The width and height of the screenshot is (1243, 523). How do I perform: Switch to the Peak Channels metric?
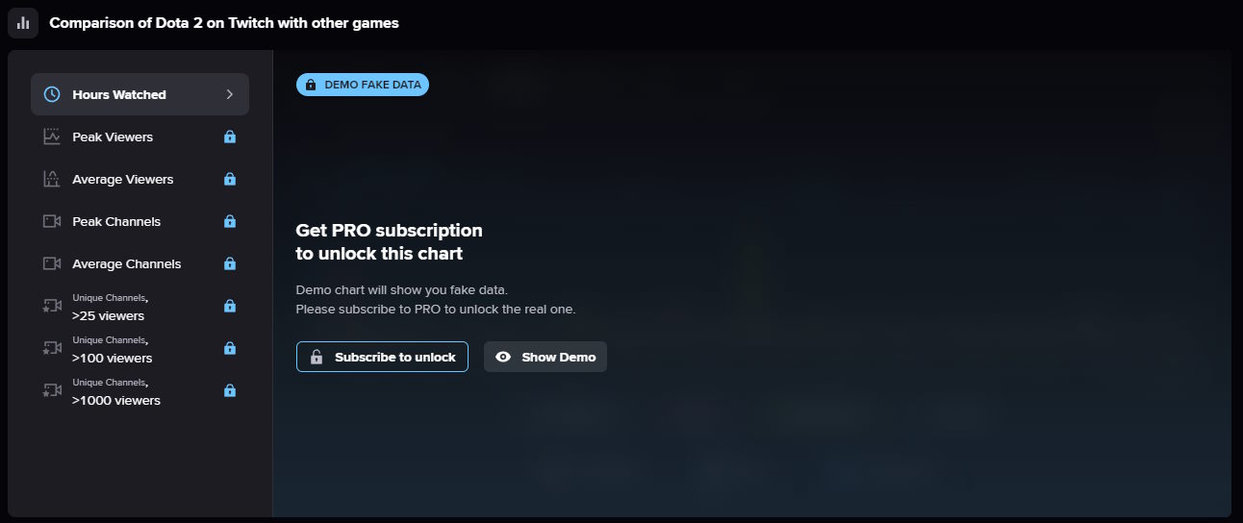click(x=116, y=221)
